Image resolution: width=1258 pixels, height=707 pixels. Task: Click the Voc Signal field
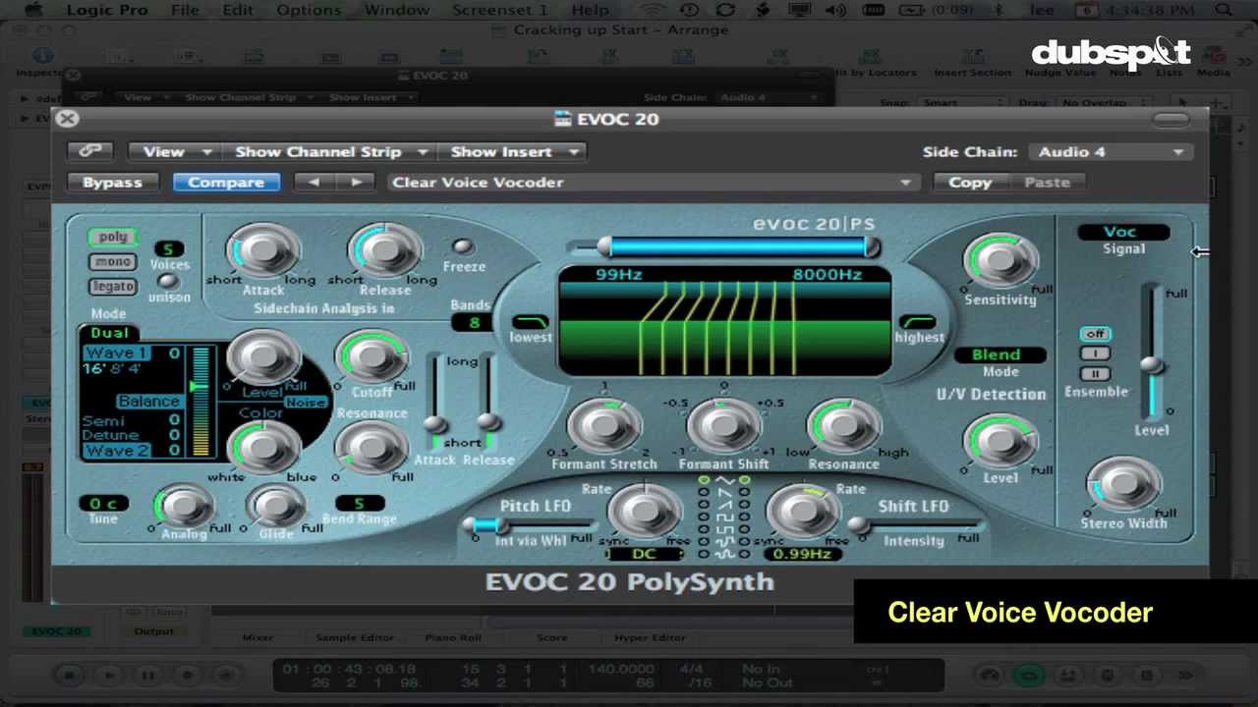[x=1123, y=232]
